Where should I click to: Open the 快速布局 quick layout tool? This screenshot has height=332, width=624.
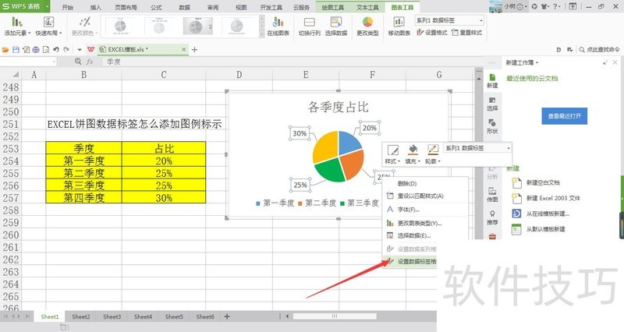[x=48, y=26]
